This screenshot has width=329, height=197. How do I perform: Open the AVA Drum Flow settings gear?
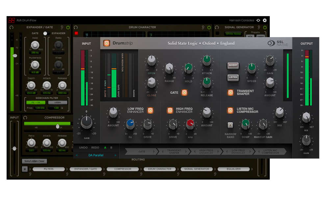(x=265, y=20)
